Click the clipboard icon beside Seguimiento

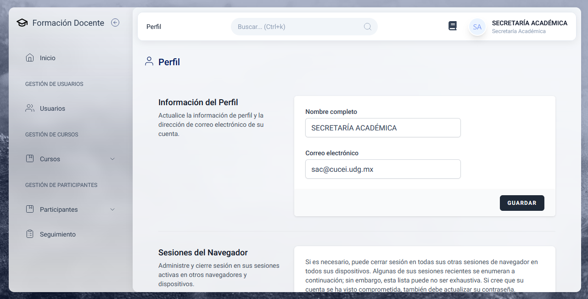click(x=30, y=234)
